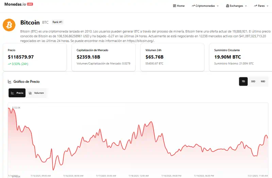Viewport: 272px width, 178px height.
Task: Click the line chart icon in Precio button
Action: (x=13, y=93)
